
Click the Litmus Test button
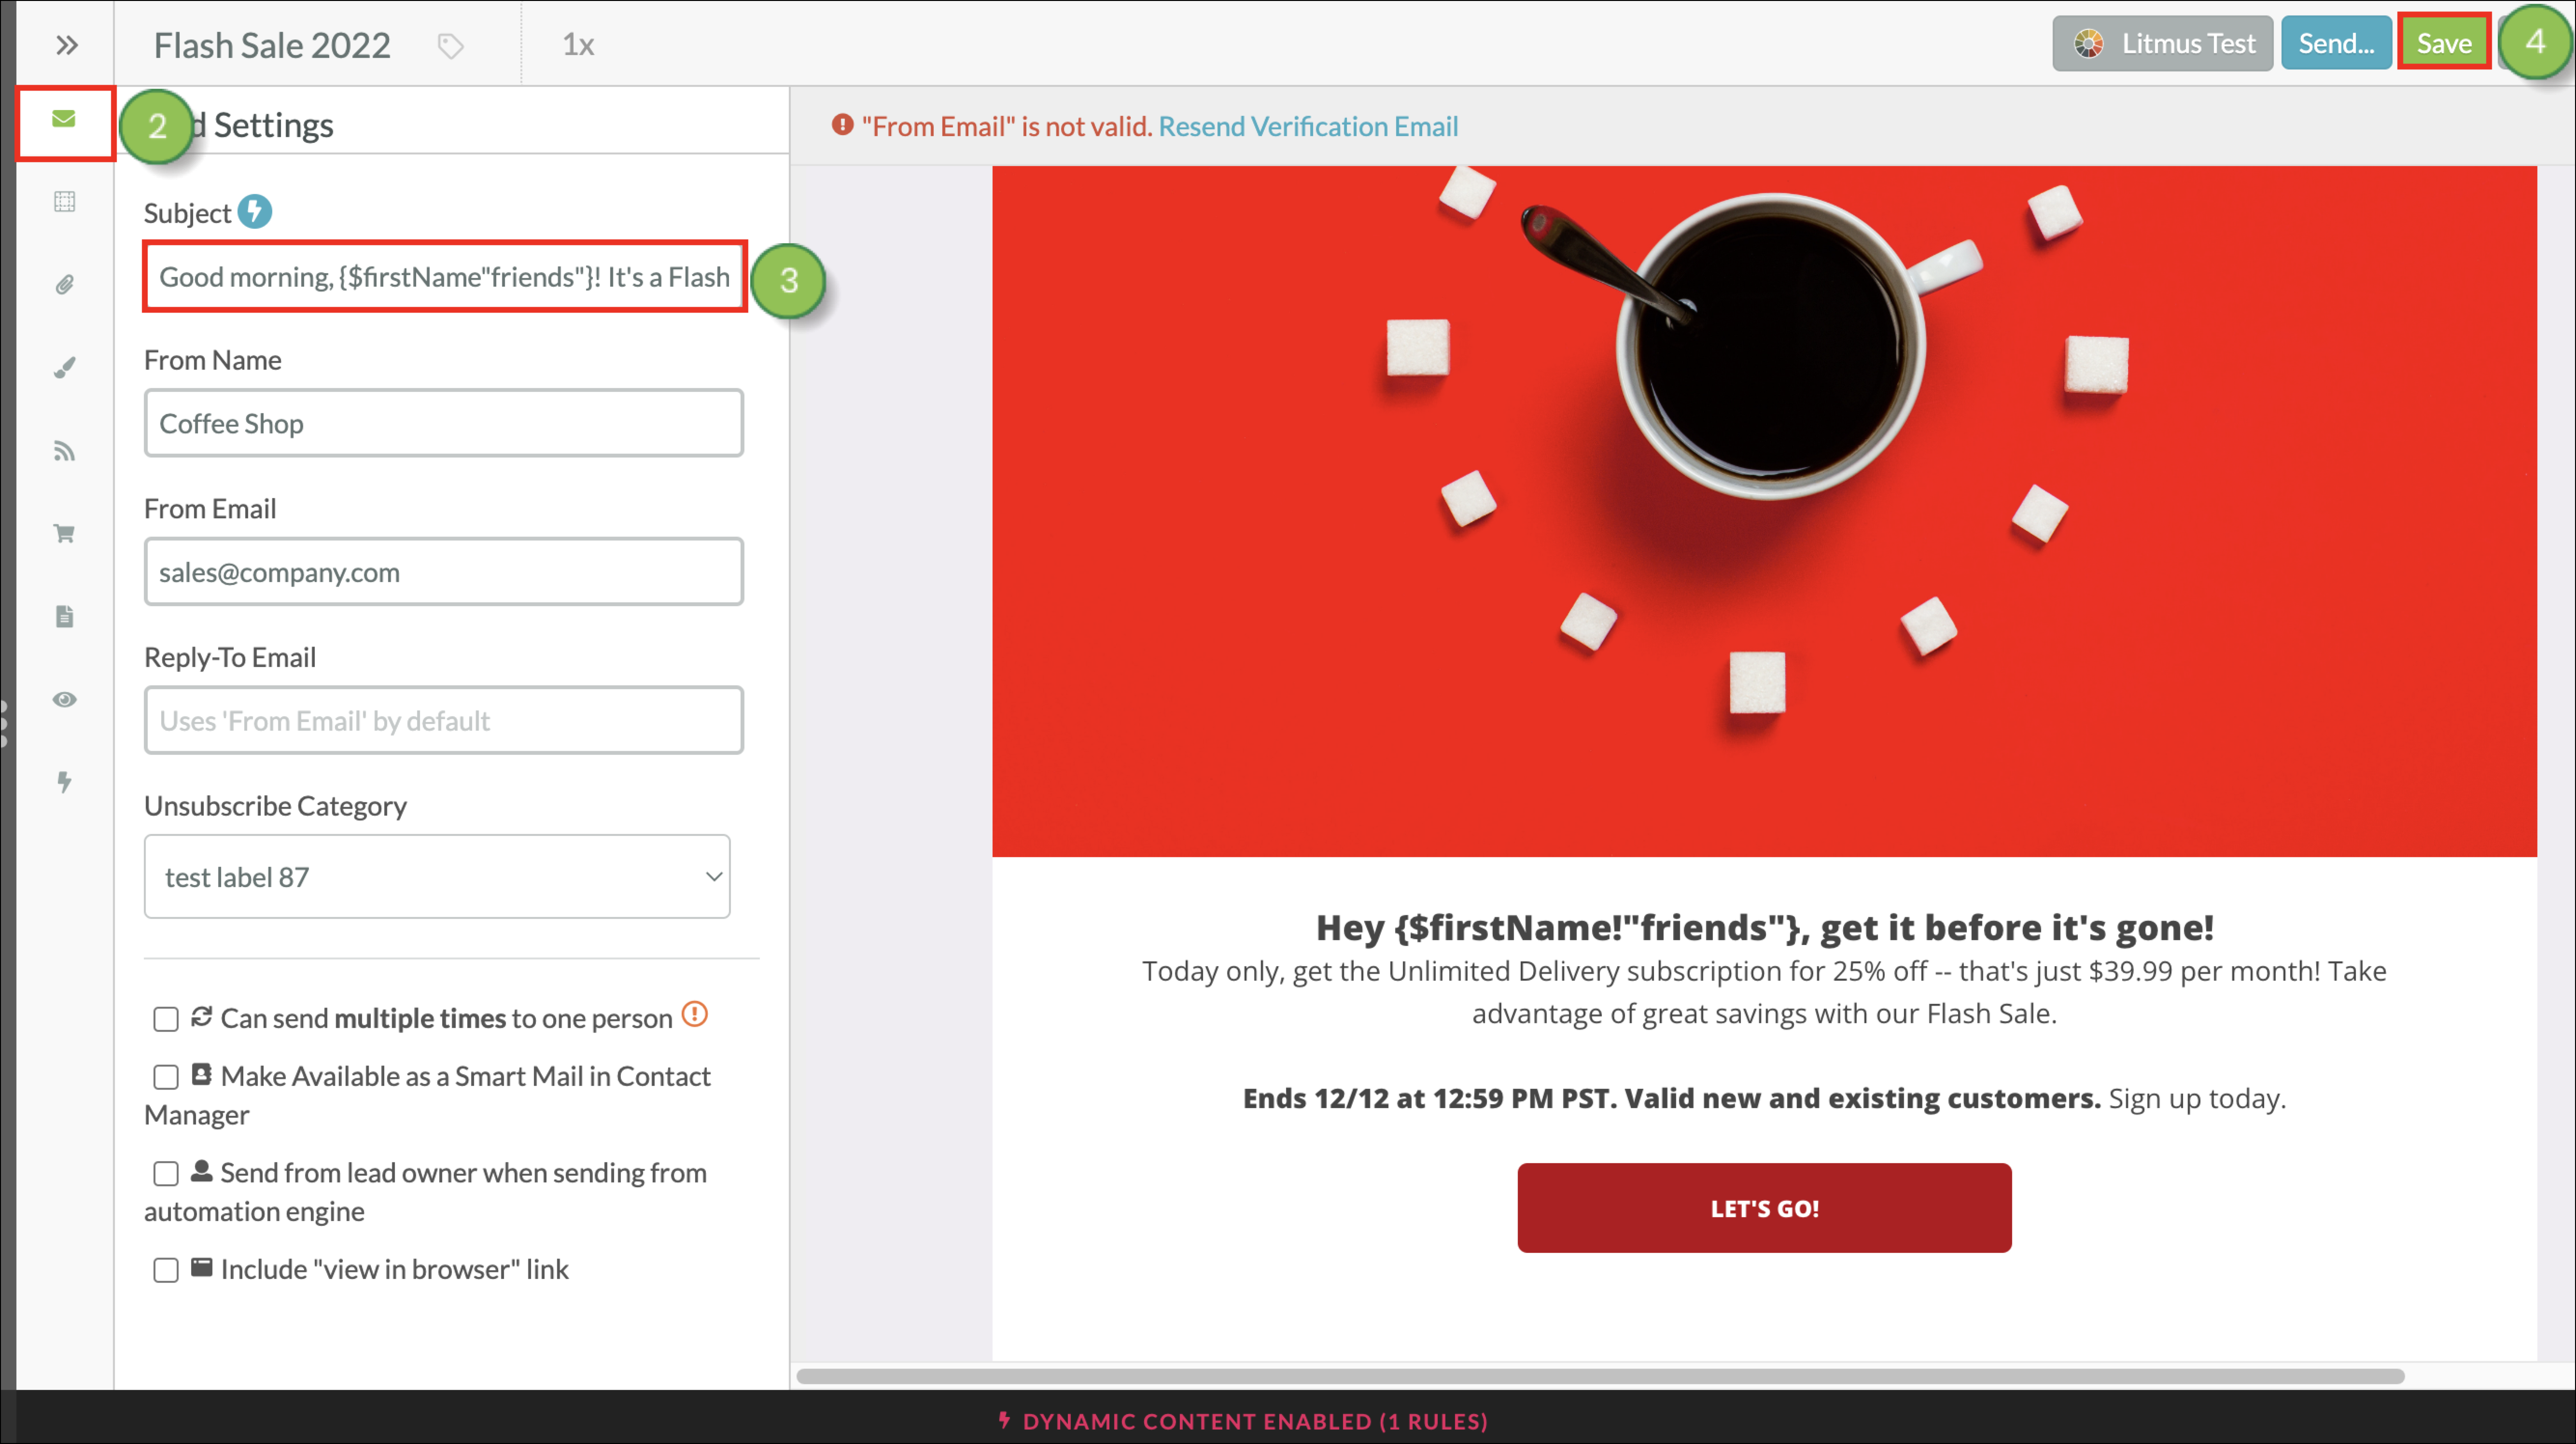pyautogui.click(x=2162, y=43)
